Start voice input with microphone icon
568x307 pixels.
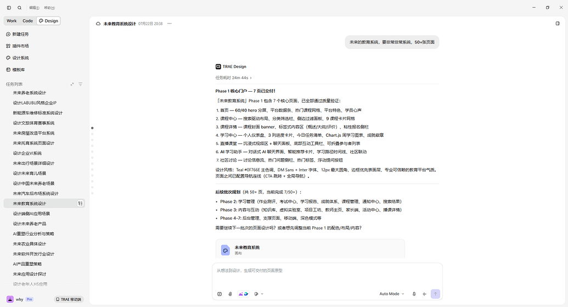tap(414, 294)
